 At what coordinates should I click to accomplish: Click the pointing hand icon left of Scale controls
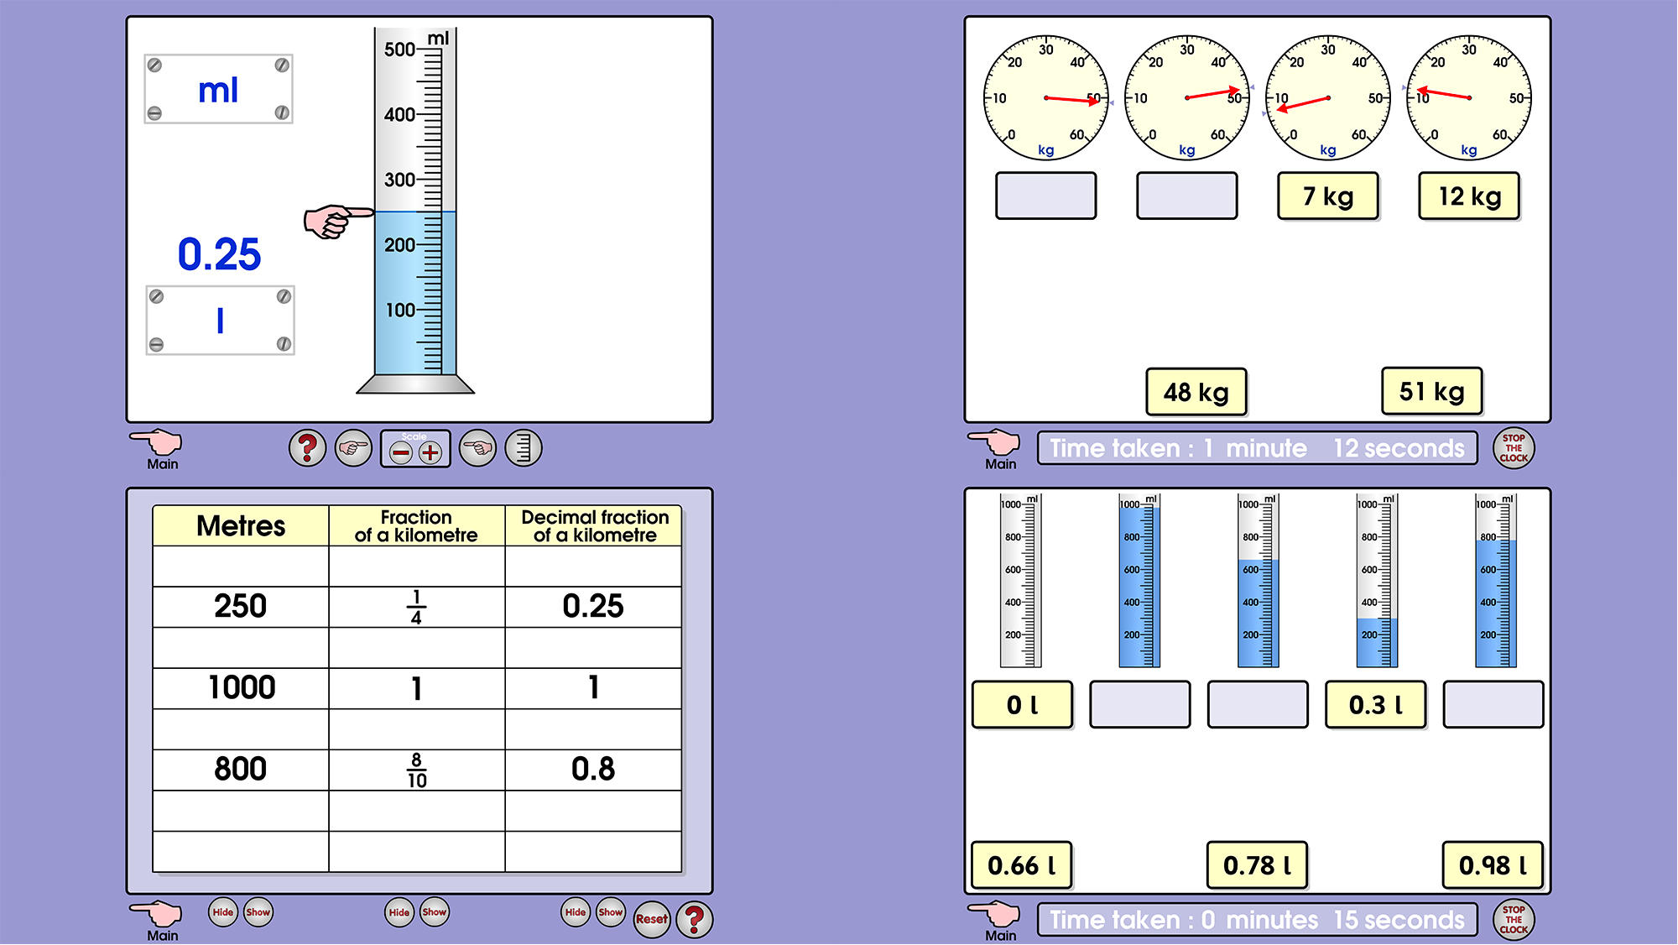(352, 447)
